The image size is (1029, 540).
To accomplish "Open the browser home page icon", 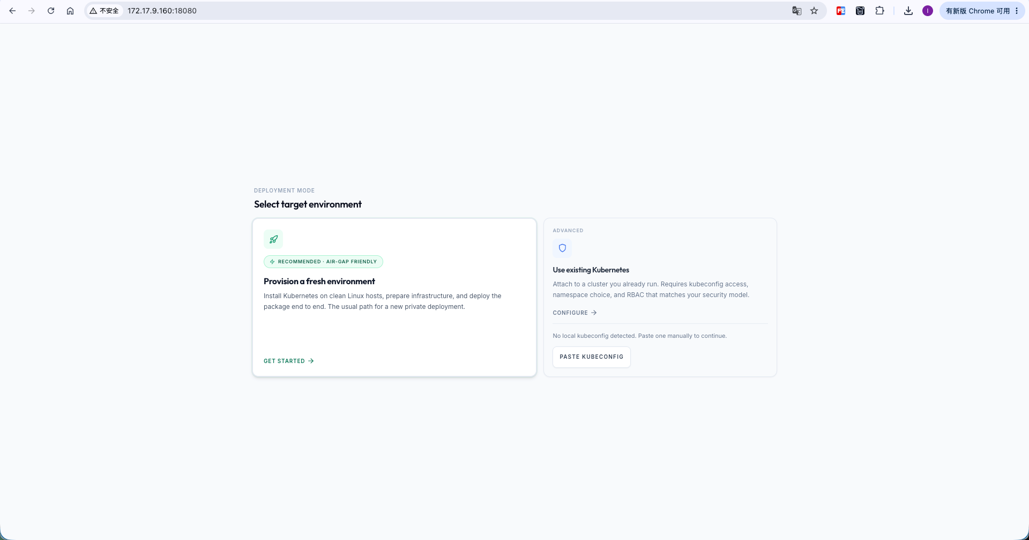I will pyautogui.click(x=70, y=11).
